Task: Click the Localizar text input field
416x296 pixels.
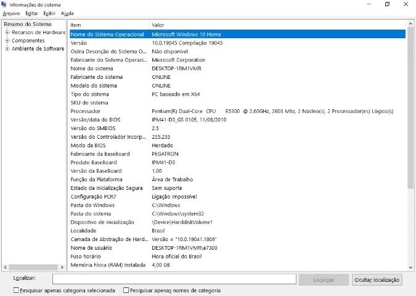Action: click(x=174, y=279)
